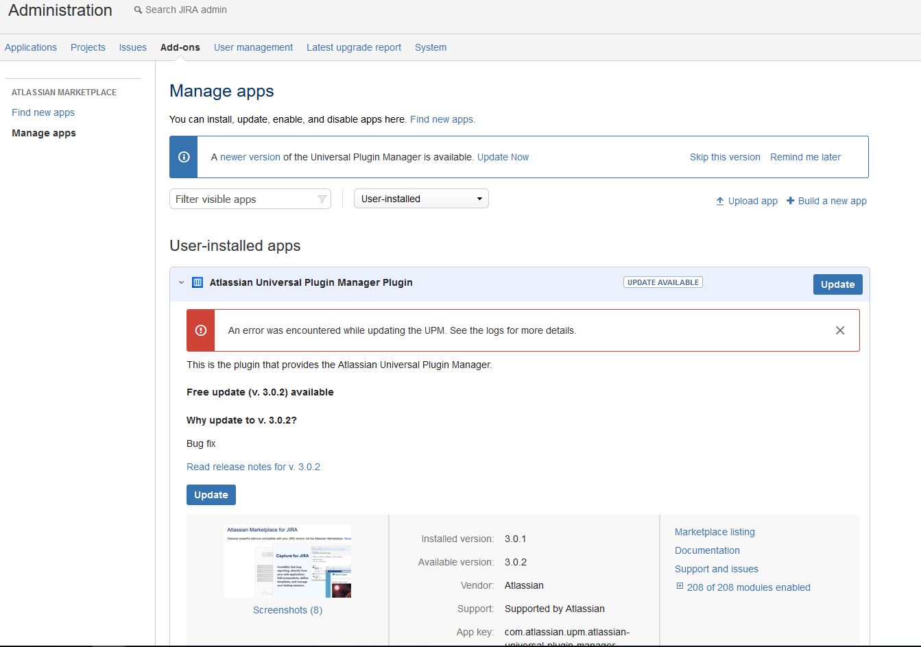The width and height of the screenshot is (921, 647).
Task: Open the Screenshots (8) link
Action: (287, 610)
